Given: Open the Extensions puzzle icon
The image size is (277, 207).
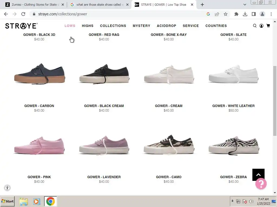Looking at the screenshot, I should (x=236, y=14).
